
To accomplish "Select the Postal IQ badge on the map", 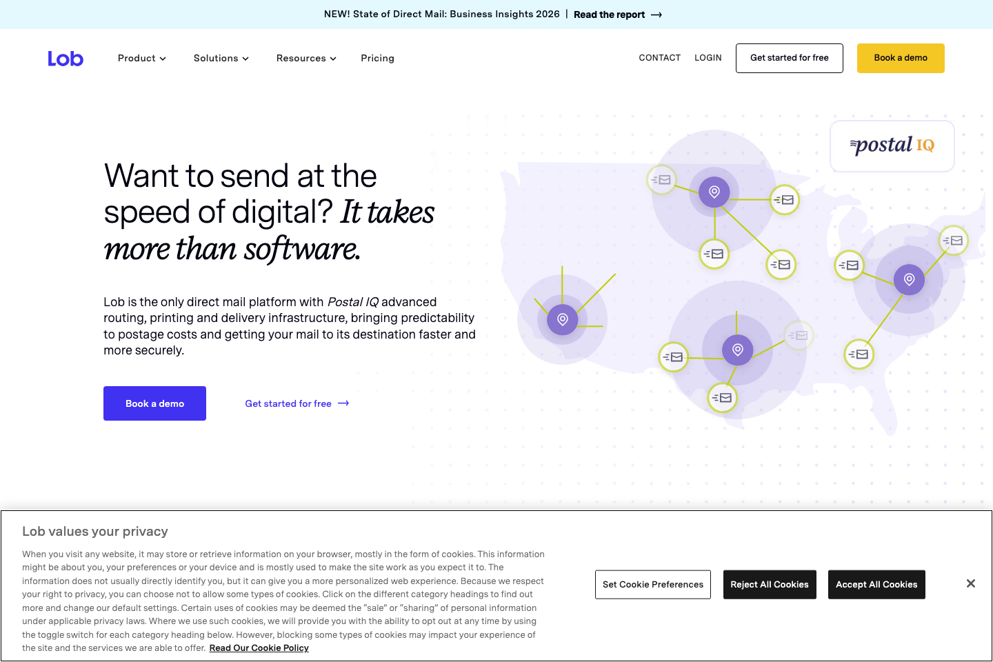I will pos(892,146).
